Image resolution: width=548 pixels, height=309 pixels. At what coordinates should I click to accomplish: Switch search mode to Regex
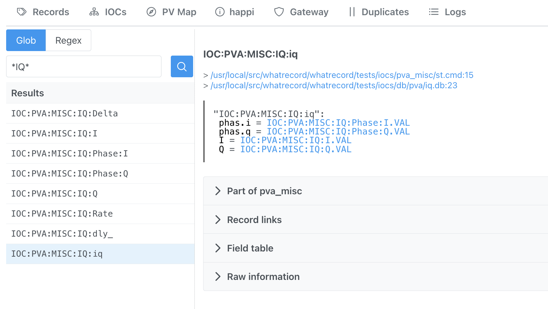tap(68, 40)
